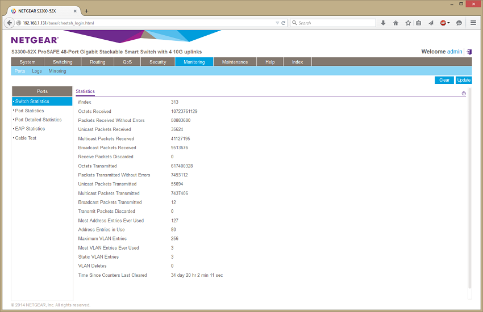Click the admin username link
The width and height of the screenshot is (483, 312).
(x=455, y=52)
